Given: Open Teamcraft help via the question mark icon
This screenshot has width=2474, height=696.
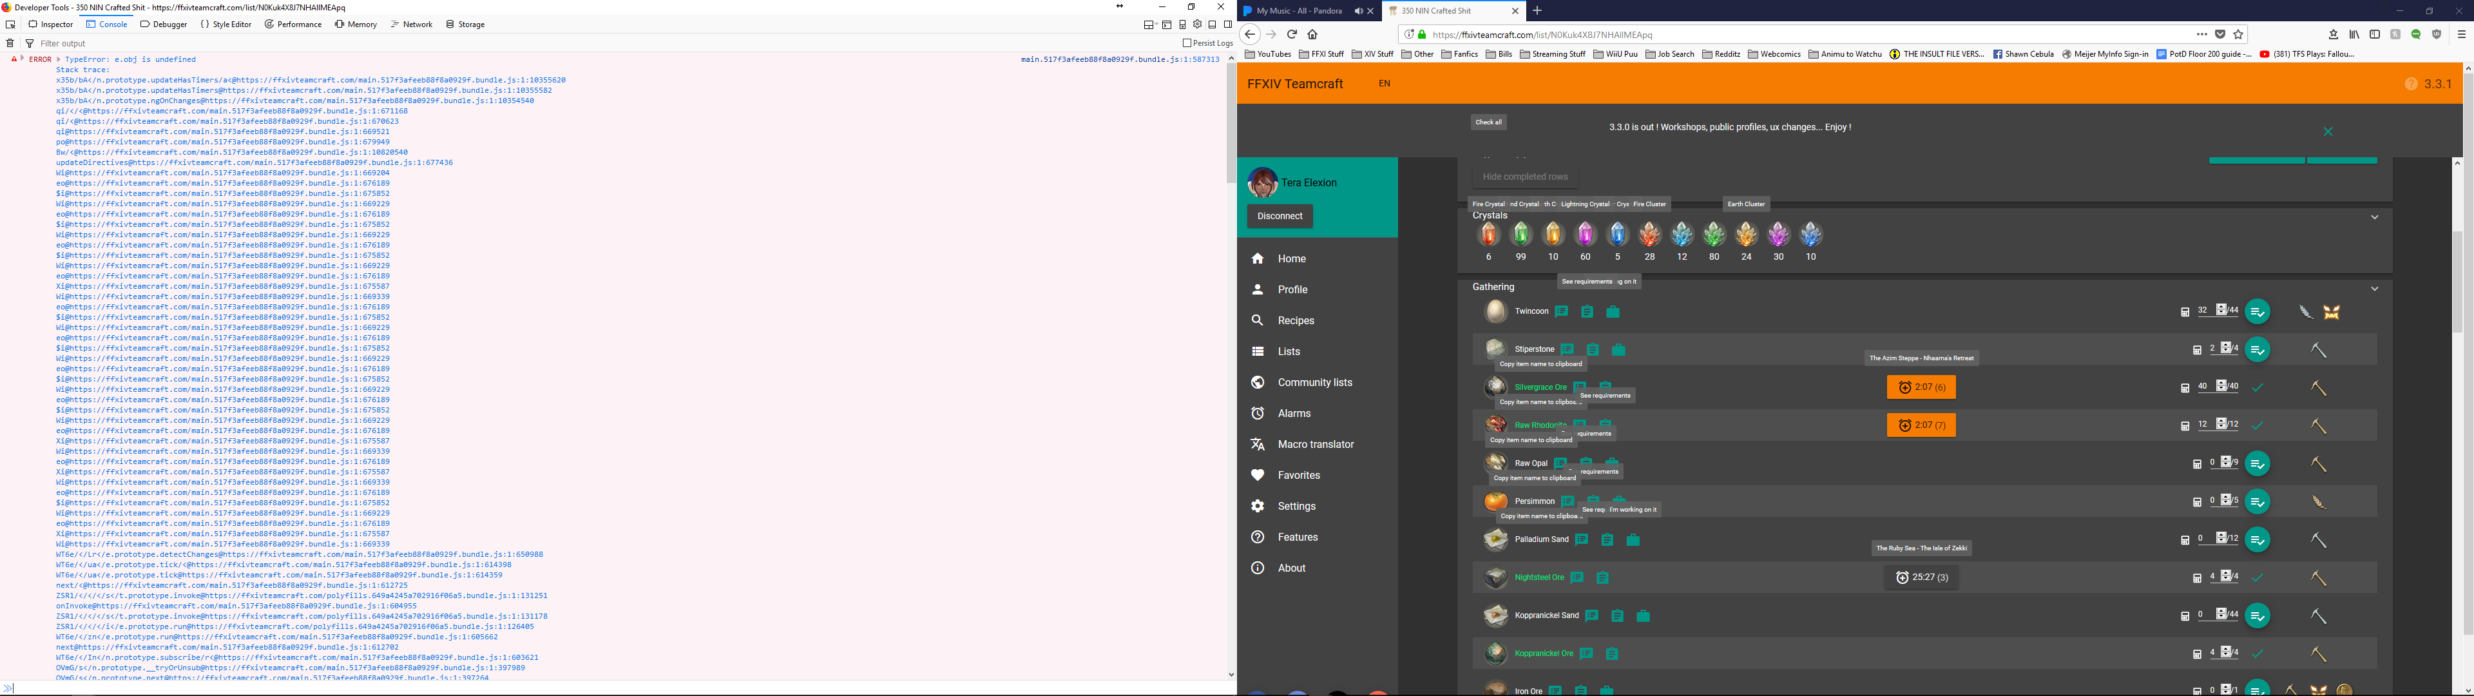Looking at the screenshot, I should (x=2411, y=84).
